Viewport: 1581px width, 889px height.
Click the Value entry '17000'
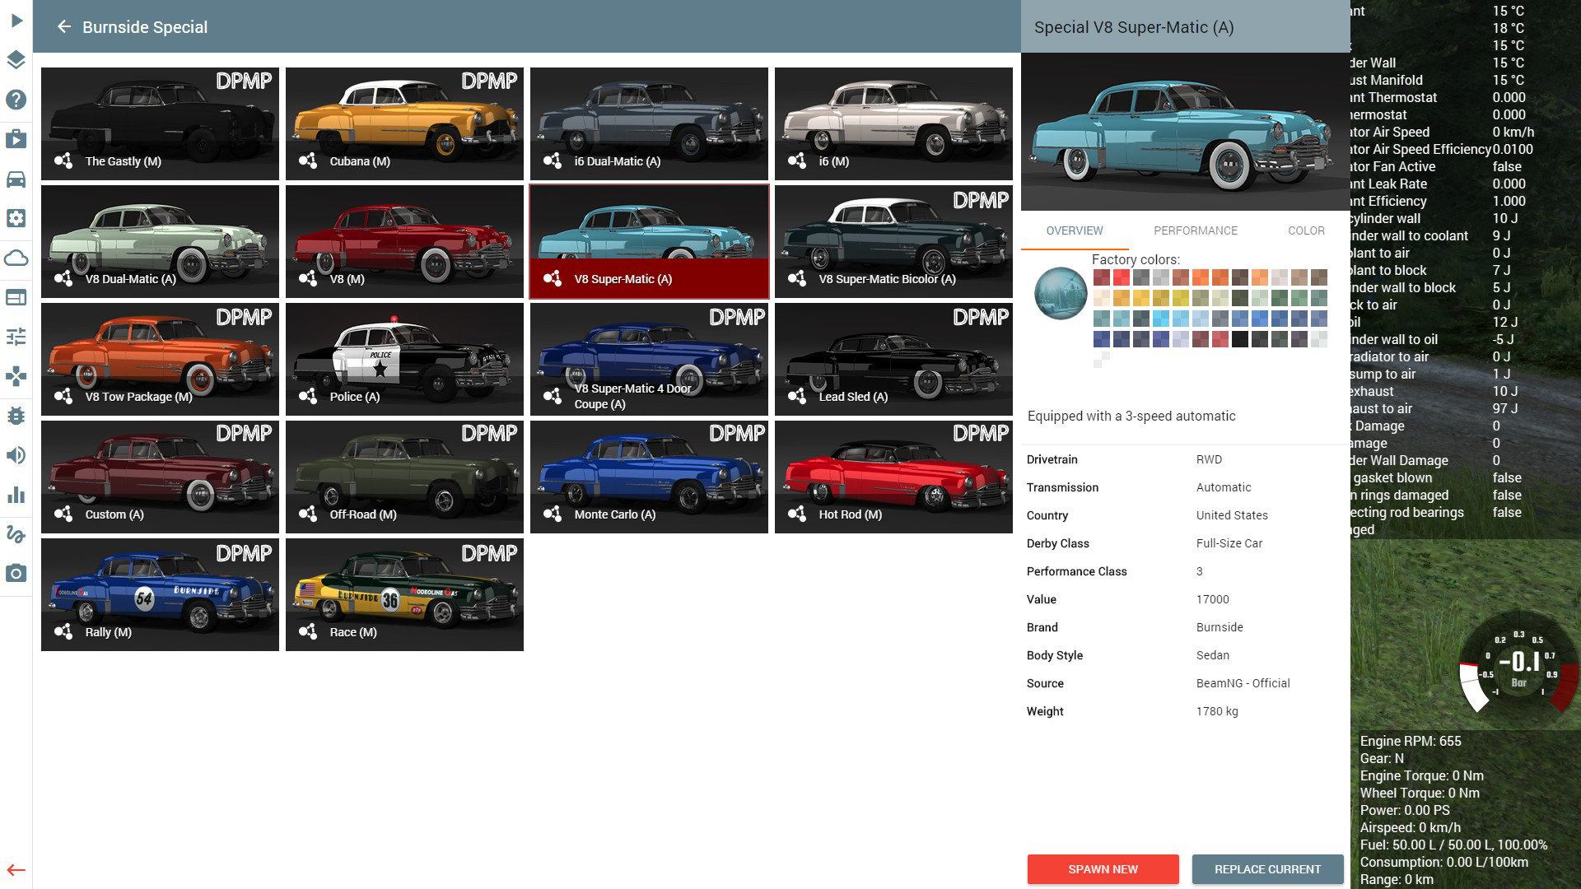click(x=1213, y=599)
